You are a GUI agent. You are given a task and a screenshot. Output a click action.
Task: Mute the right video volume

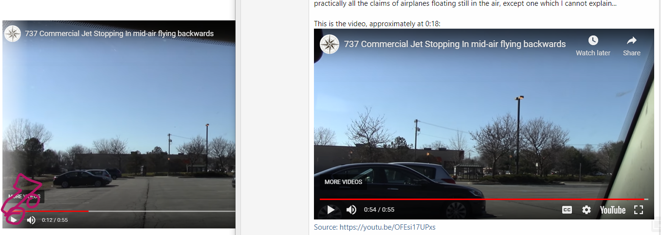(x=351, y=210)
